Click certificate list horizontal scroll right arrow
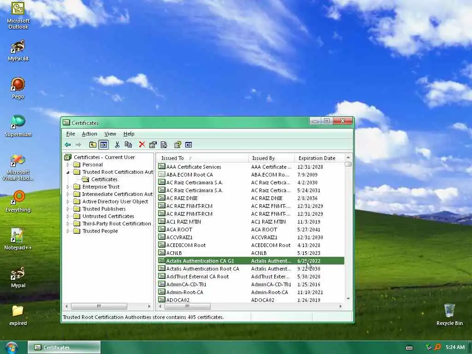472x354 pixels. (341, 306)
